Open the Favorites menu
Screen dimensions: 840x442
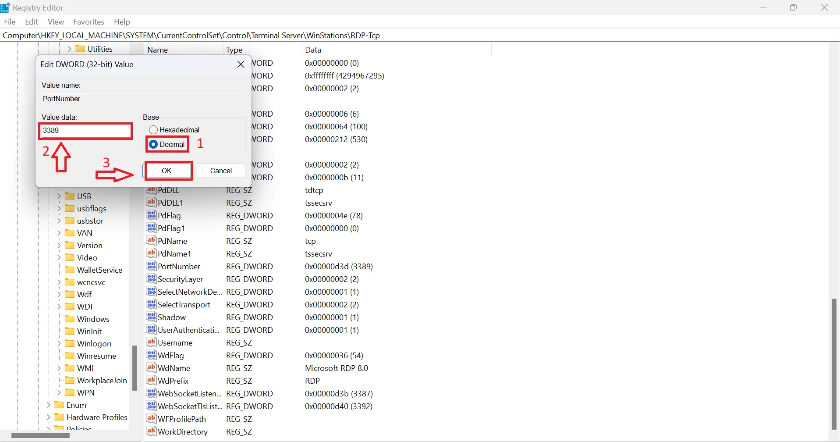point(89,22)
